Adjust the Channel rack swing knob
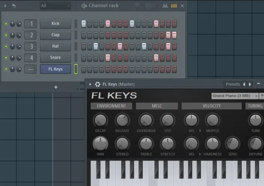The width and height of the screenshot is (264, 186). [x=137, y=6]
